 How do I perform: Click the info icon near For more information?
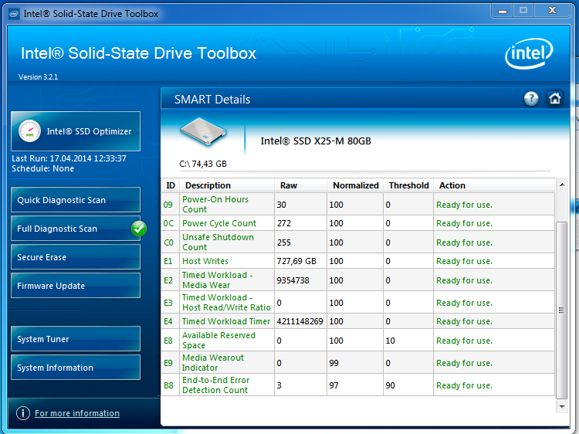pyautogui.click(x=23, y=413)
